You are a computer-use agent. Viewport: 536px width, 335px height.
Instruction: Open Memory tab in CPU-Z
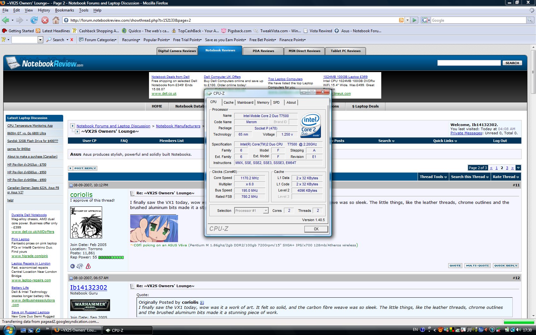(x=263, y=102)
